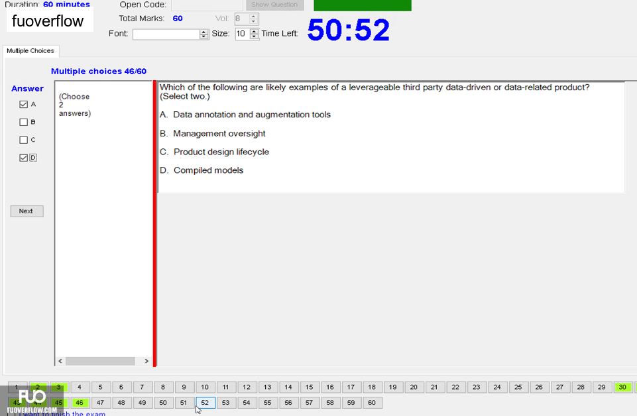Go to question 6
The width and height of the screenshot is (637, 416).
point(121,387)
